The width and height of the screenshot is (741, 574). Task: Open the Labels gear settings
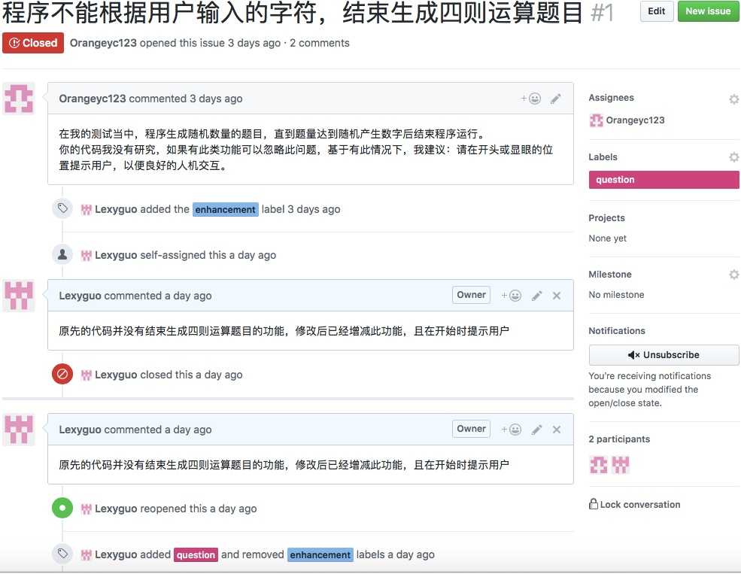[733, 156]
